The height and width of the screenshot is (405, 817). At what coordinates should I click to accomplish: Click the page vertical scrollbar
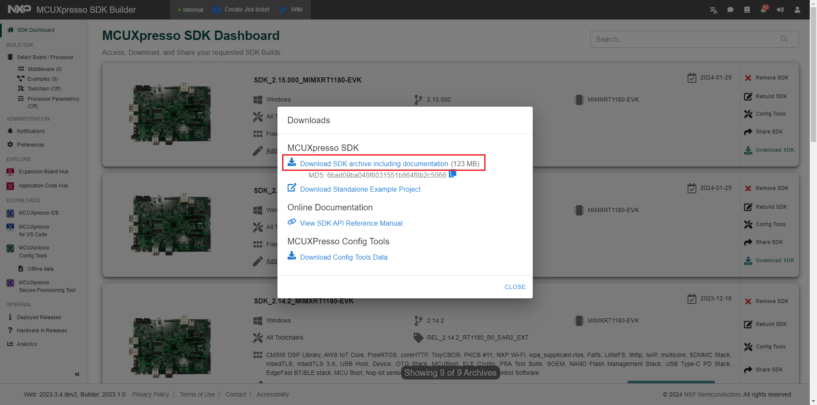813,85
